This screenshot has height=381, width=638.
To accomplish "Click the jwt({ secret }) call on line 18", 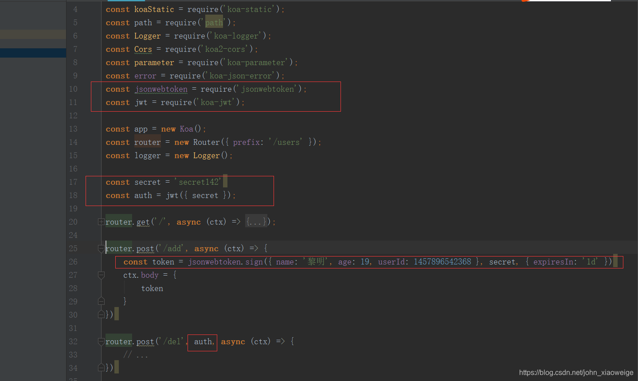I will point(198,195).
